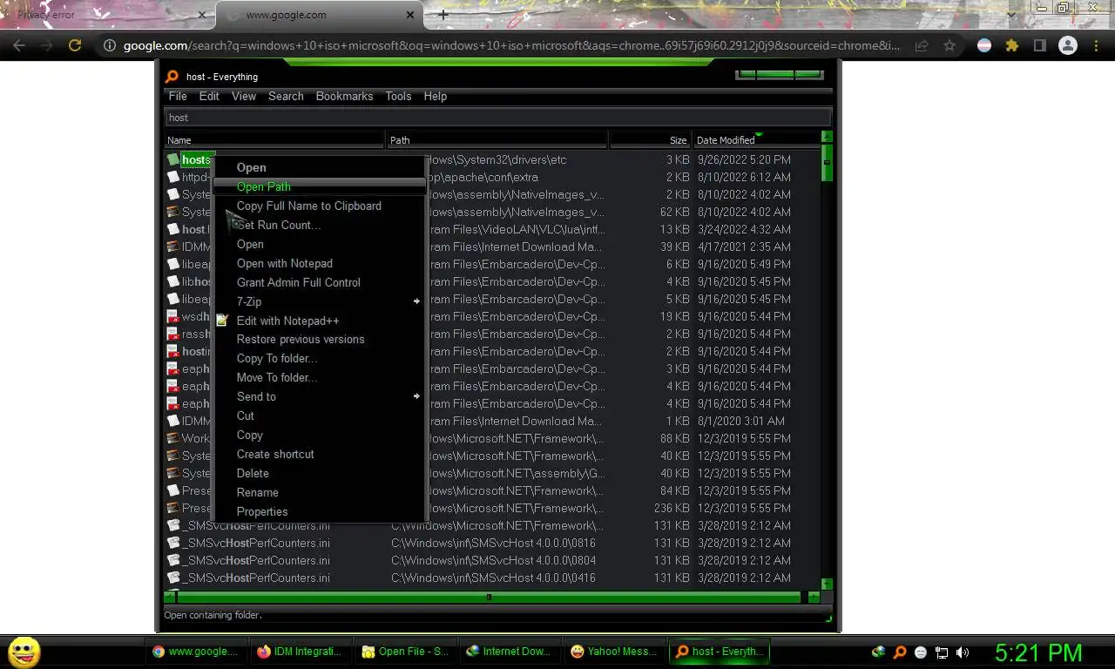Image resolution: width=1115 pixels, height=669 pixels.
Task: Reload the Google page
Action: pos(75,45)
